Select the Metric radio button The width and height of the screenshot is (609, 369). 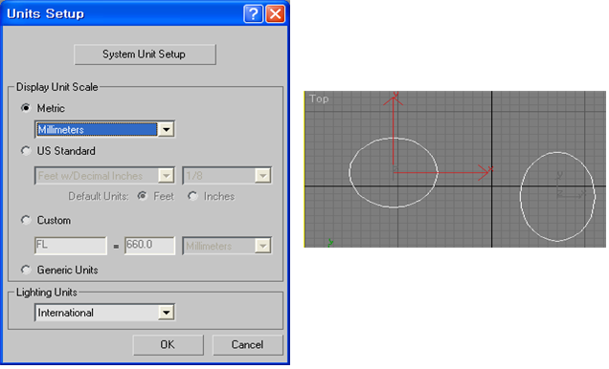pos(26,108)
